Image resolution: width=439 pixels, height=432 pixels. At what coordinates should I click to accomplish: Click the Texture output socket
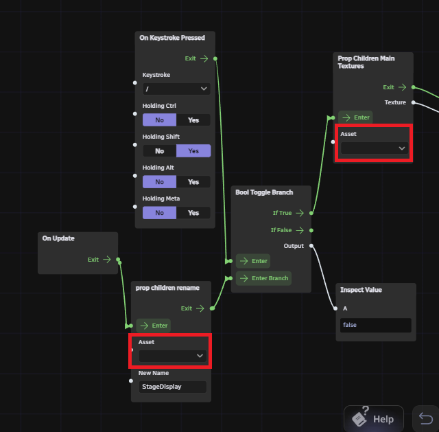413,102
